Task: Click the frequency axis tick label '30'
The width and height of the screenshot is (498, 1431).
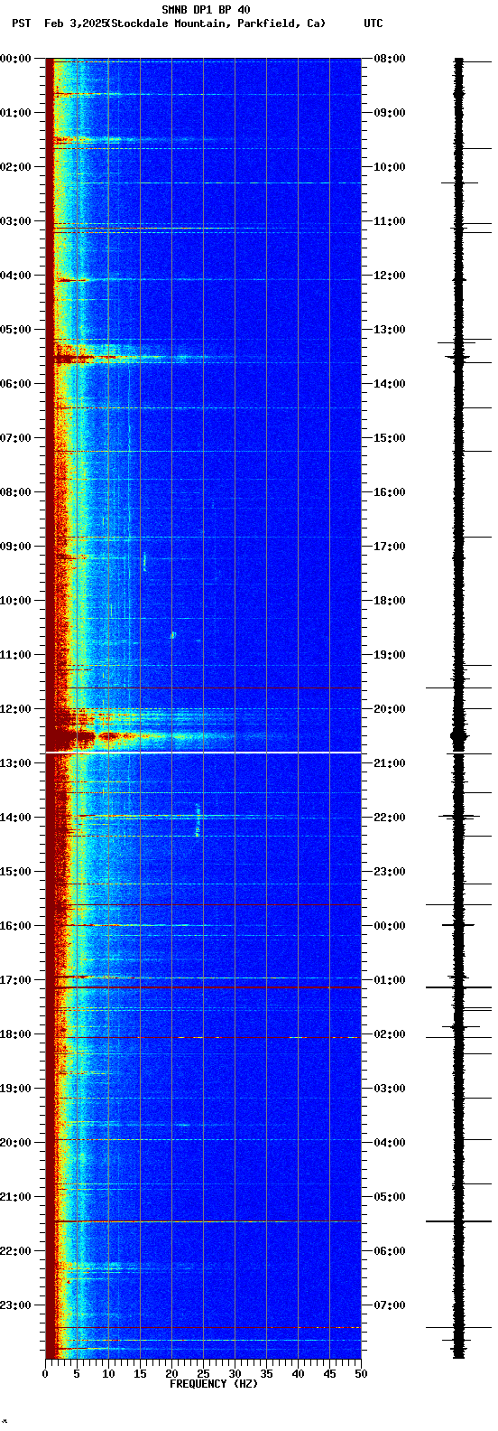Action: tap(235, 1374)
